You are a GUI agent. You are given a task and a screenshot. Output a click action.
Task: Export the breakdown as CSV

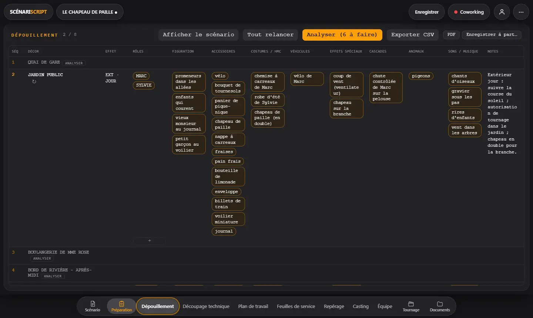pyautogui.click(x=413, y=35)
